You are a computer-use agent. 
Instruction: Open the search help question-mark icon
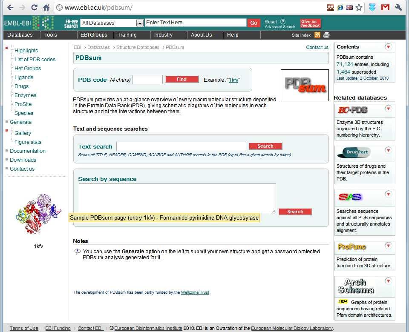[x=283, y=22]
